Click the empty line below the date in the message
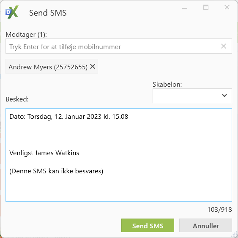 pos(119,126)
